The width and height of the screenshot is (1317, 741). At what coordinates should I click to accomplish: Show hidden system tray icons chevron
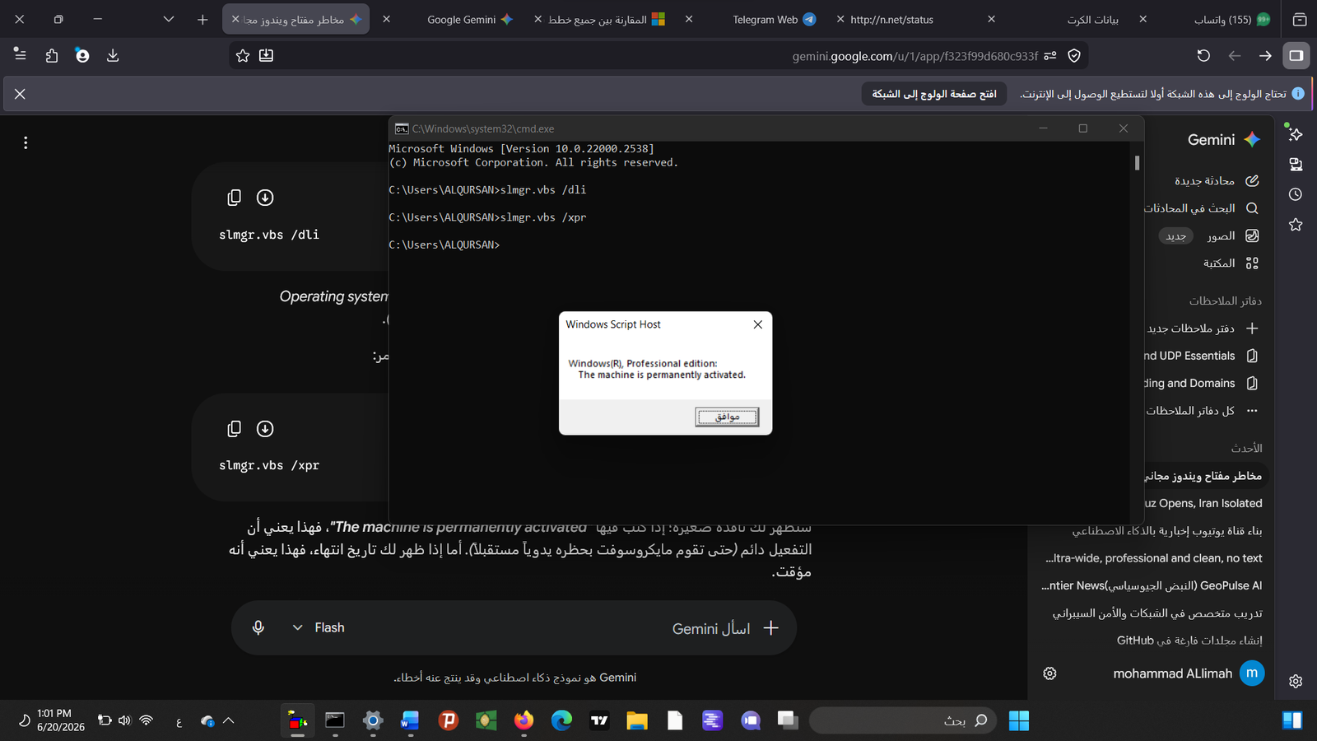point(229,720)
